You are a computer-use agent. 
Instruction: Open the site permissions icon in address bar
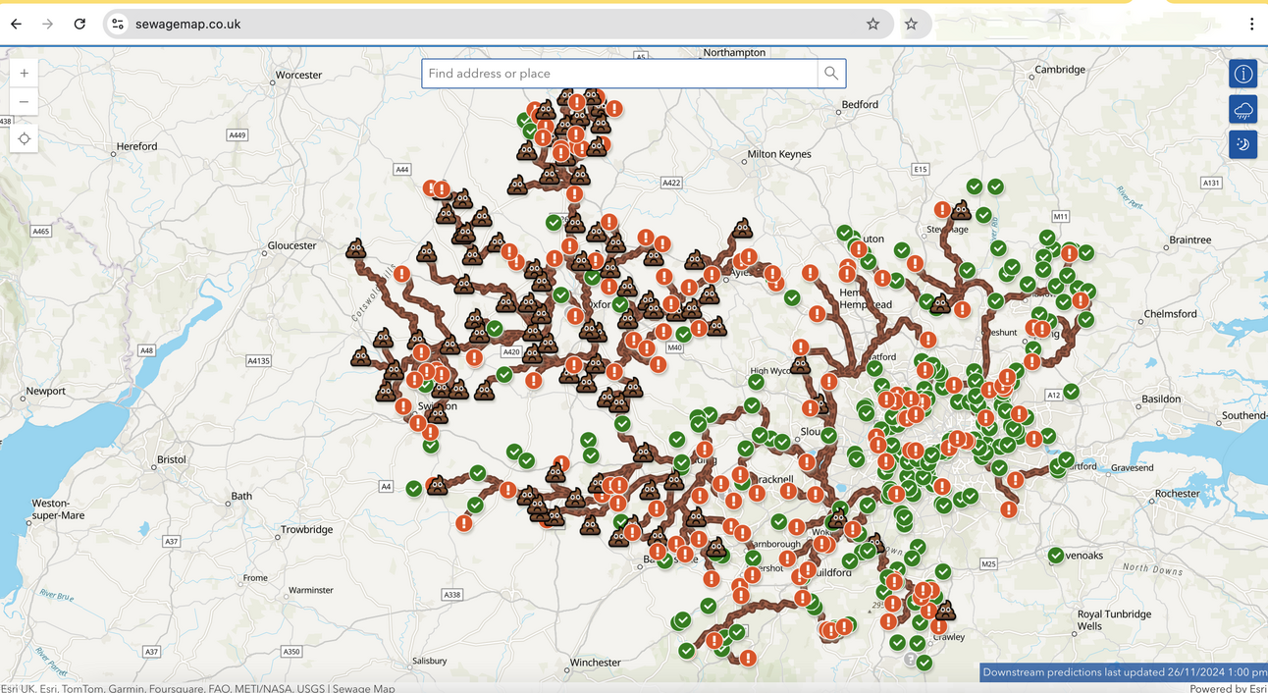coord(117,24)
